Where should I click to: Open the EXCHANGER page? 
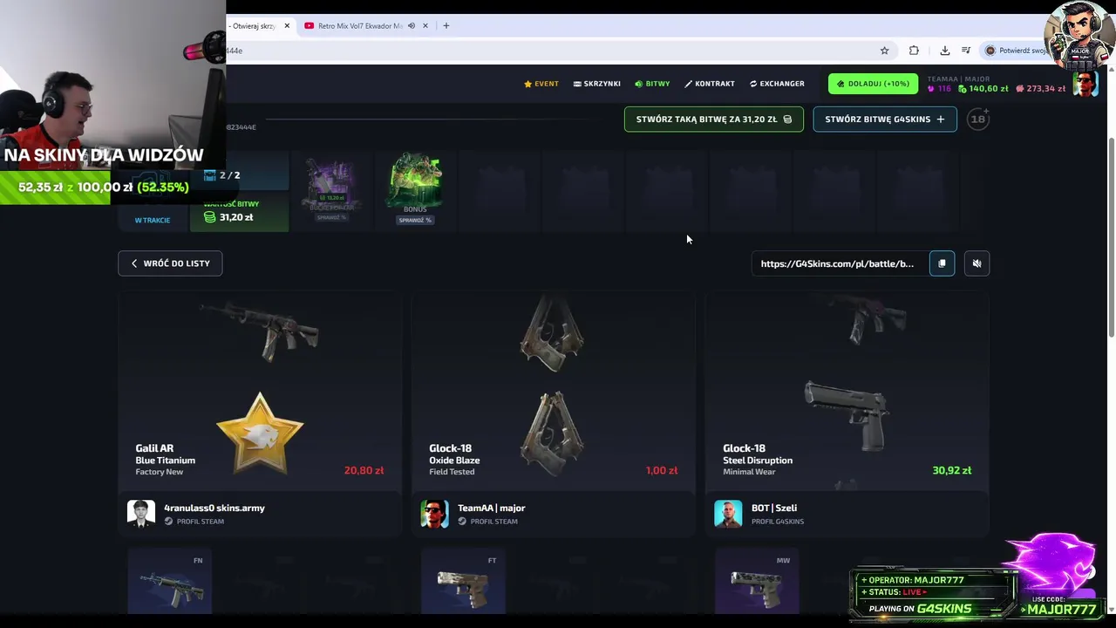pyautogui.click(x=777, y=84)
